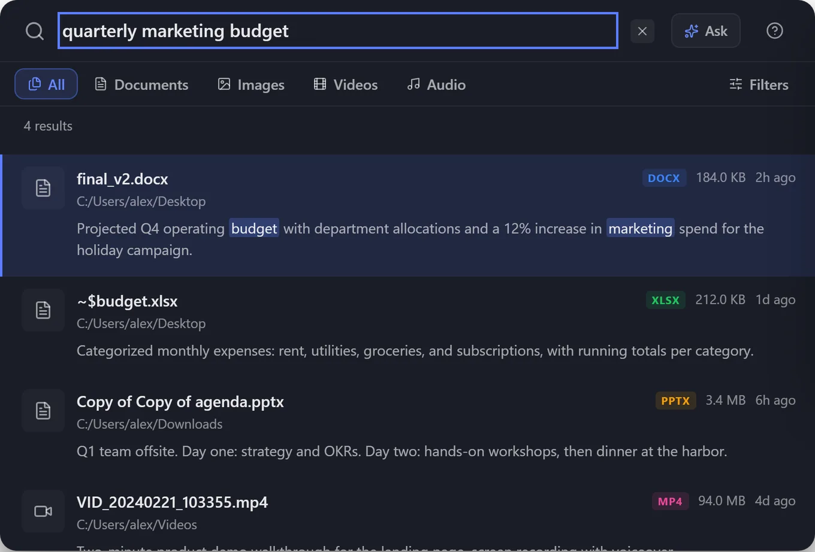Click the 212.0 KB file size
815x552 pixels.
(x=720, y=300)
